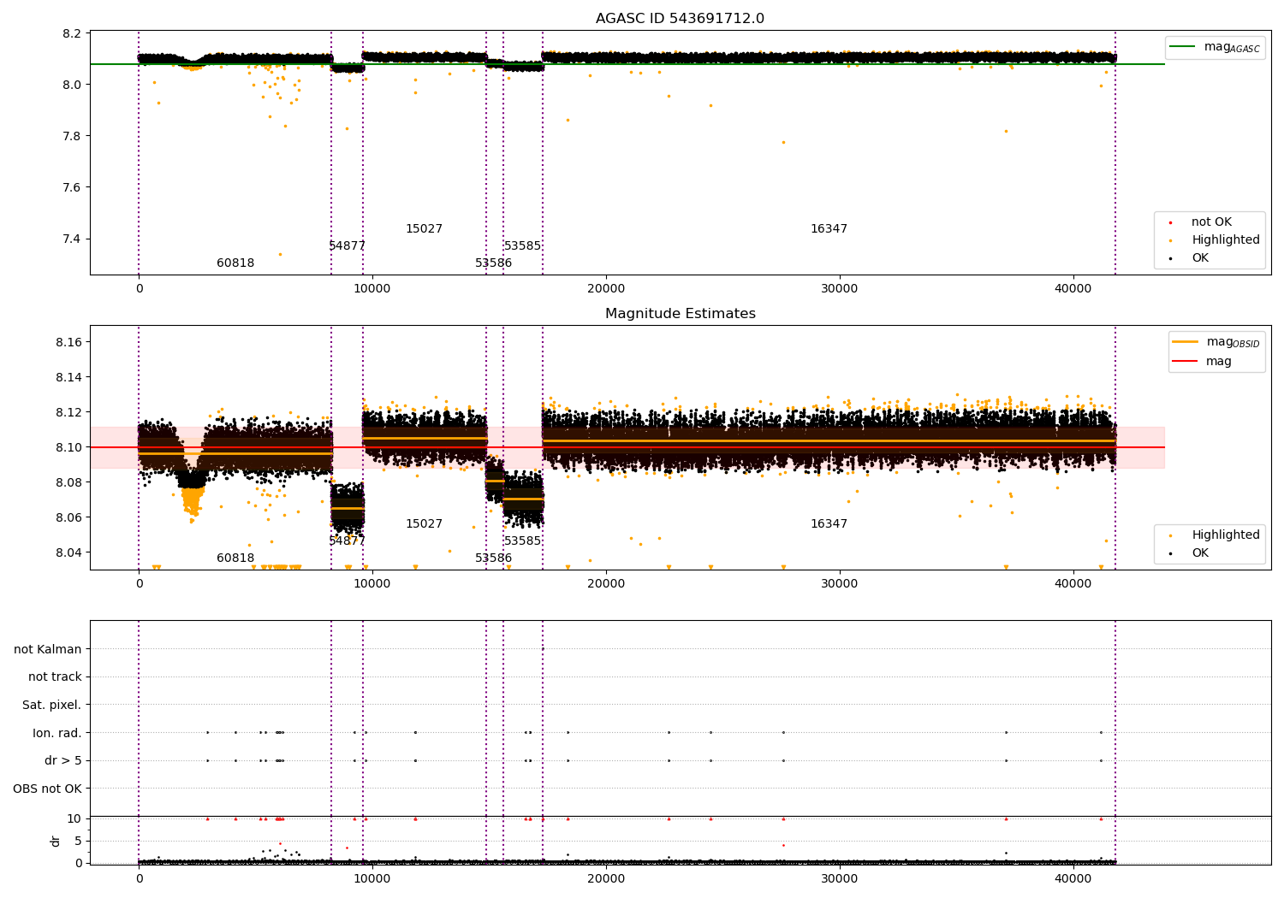Click the 10 tick on the dr axis

(x=74, y=819)
